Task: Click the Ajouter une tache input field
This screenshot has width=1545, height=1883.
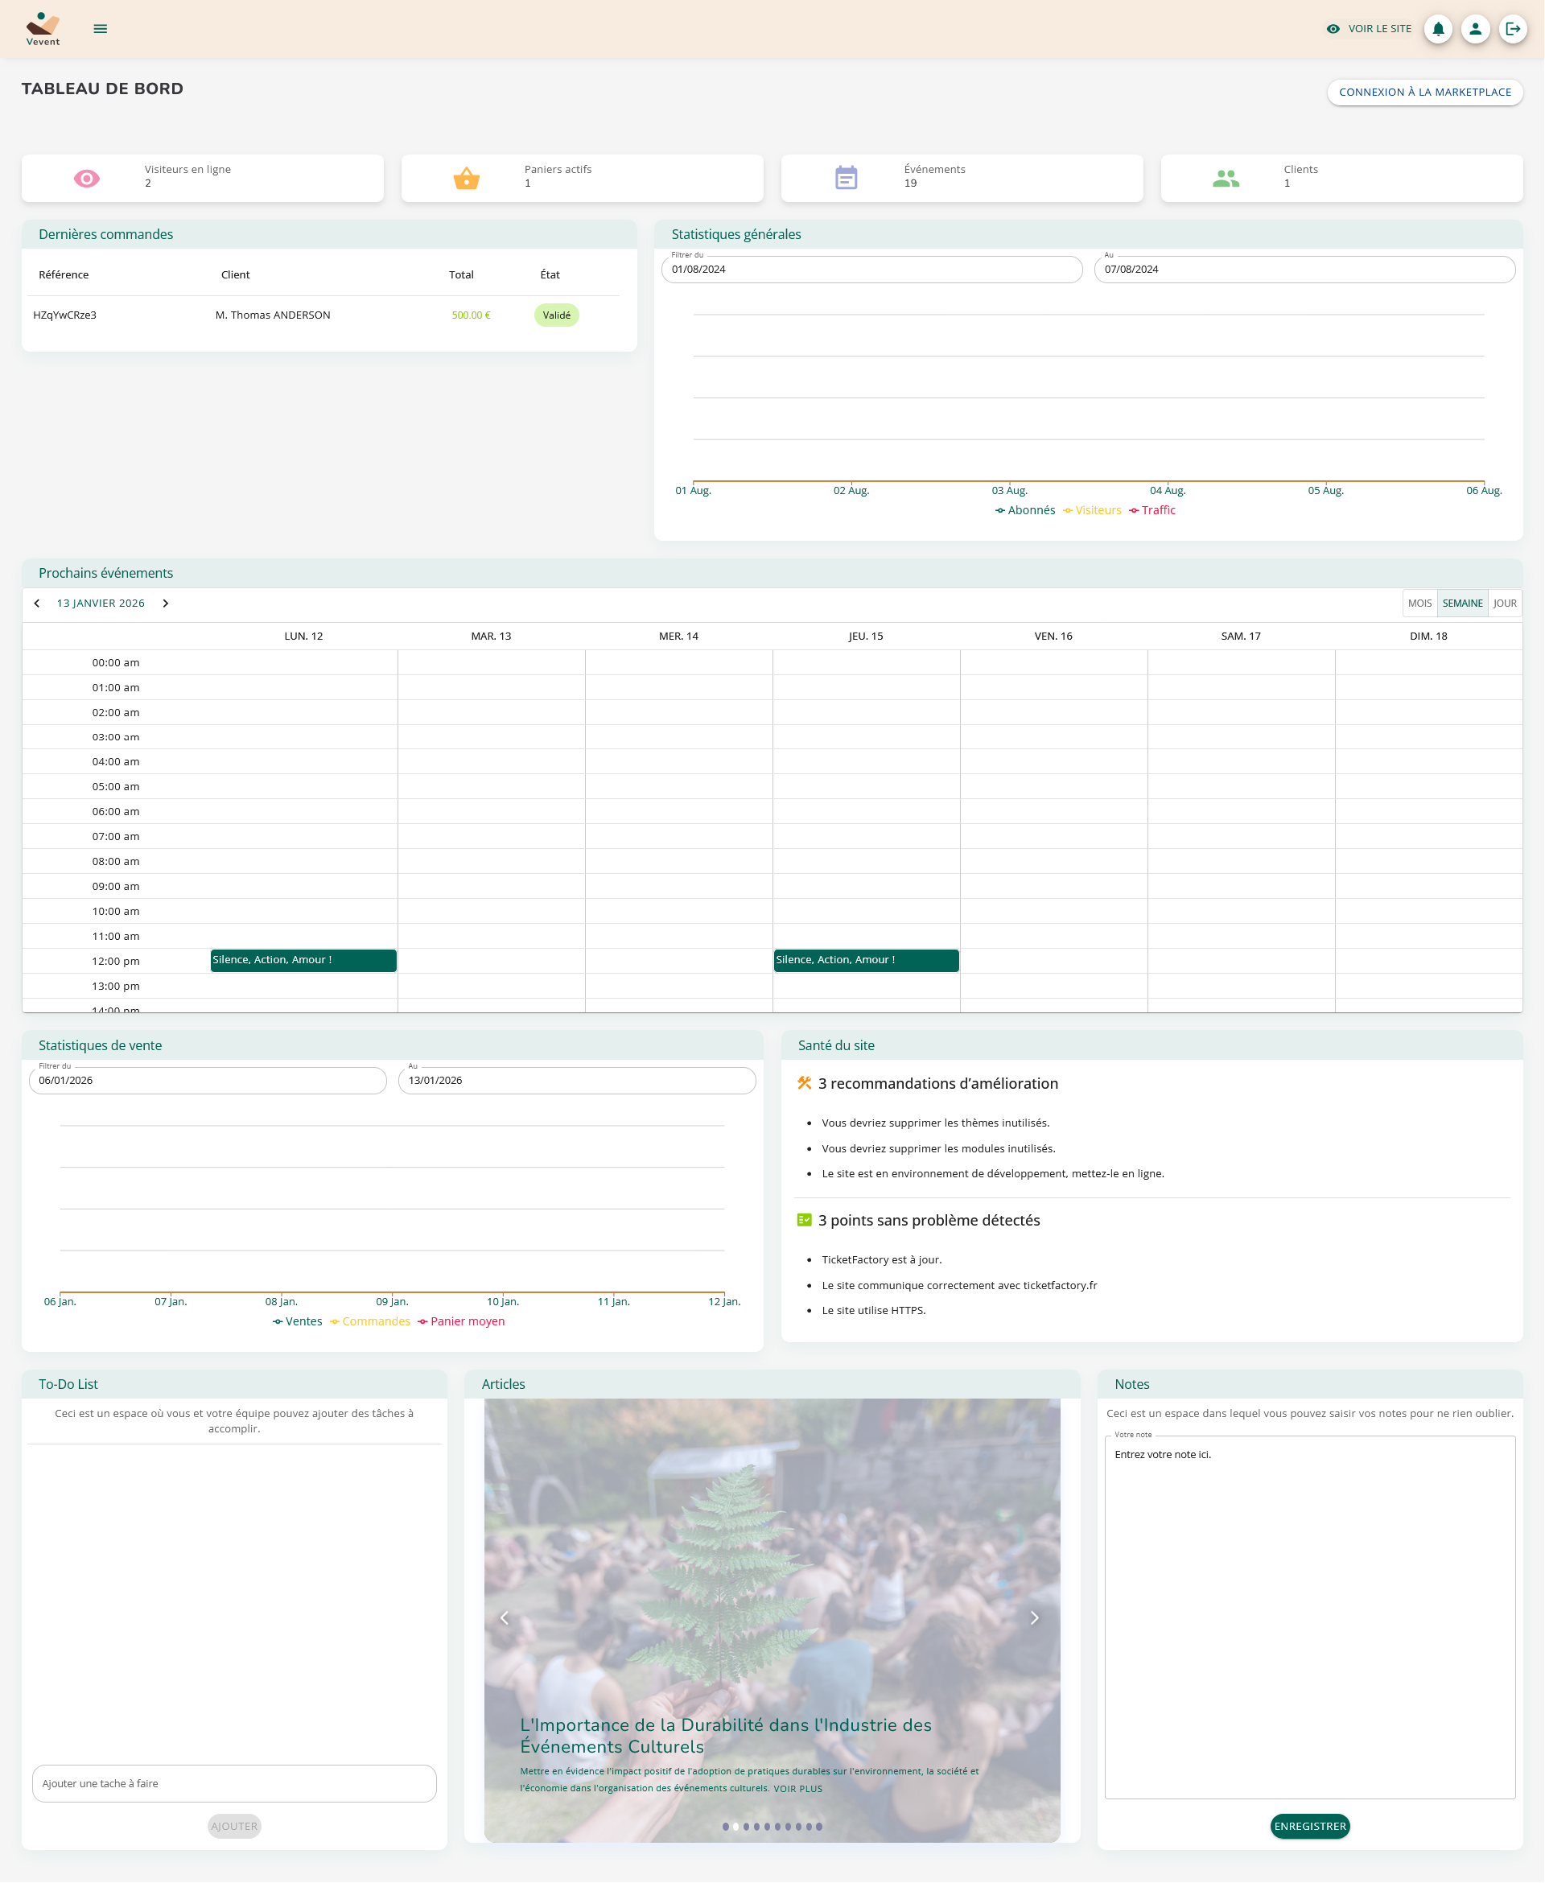Action: 234,1783
